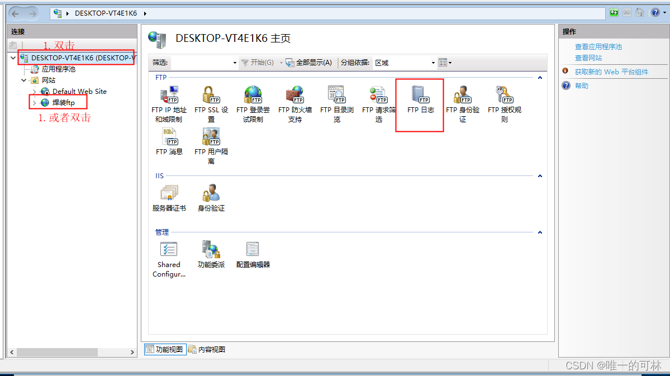Click the stop icon in address bar
This screenshot has width=670, height=376.
[x=627, y=12]
